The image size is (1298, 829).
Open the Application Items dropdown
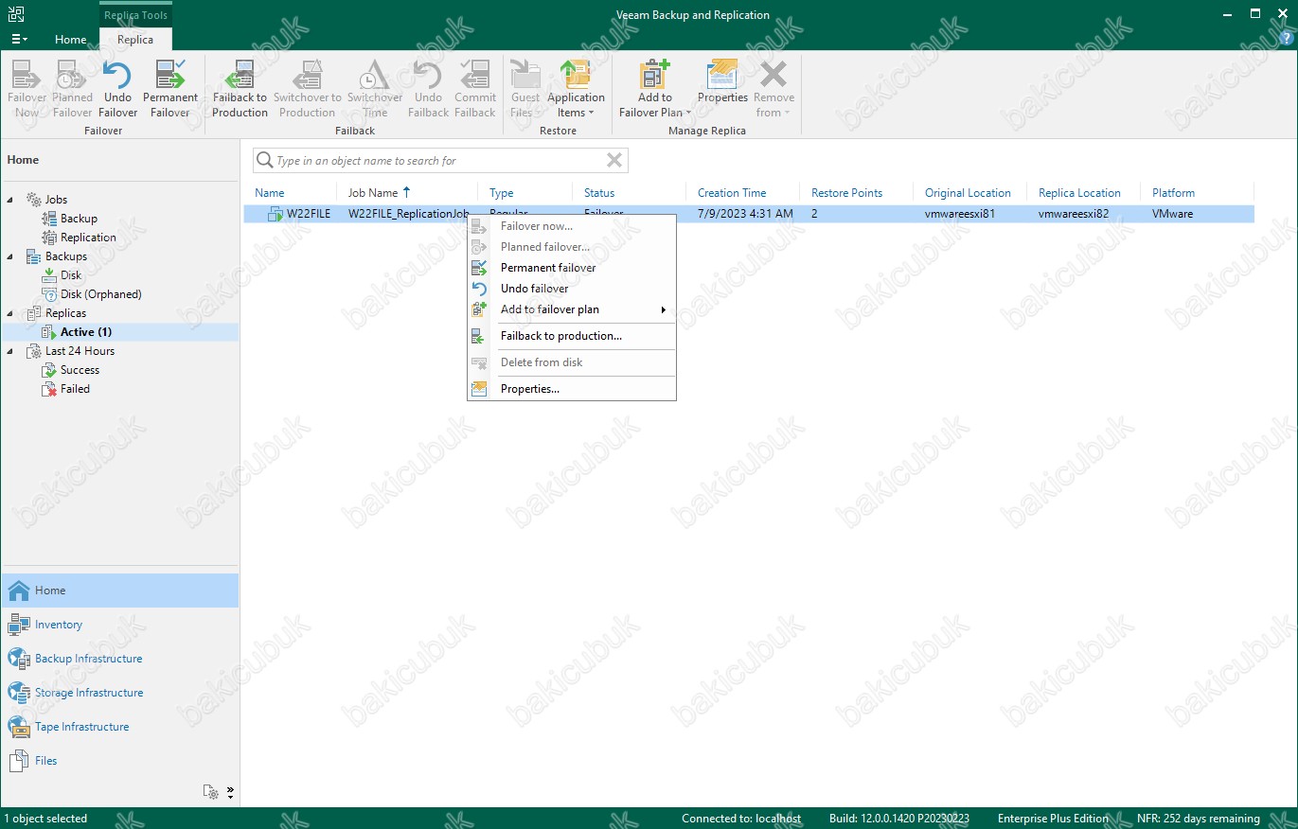coord(576,89)
